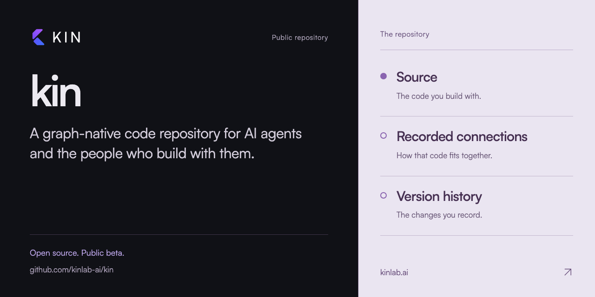Visit the kinlab.ai link
The image size is (595, 297).
394,272
